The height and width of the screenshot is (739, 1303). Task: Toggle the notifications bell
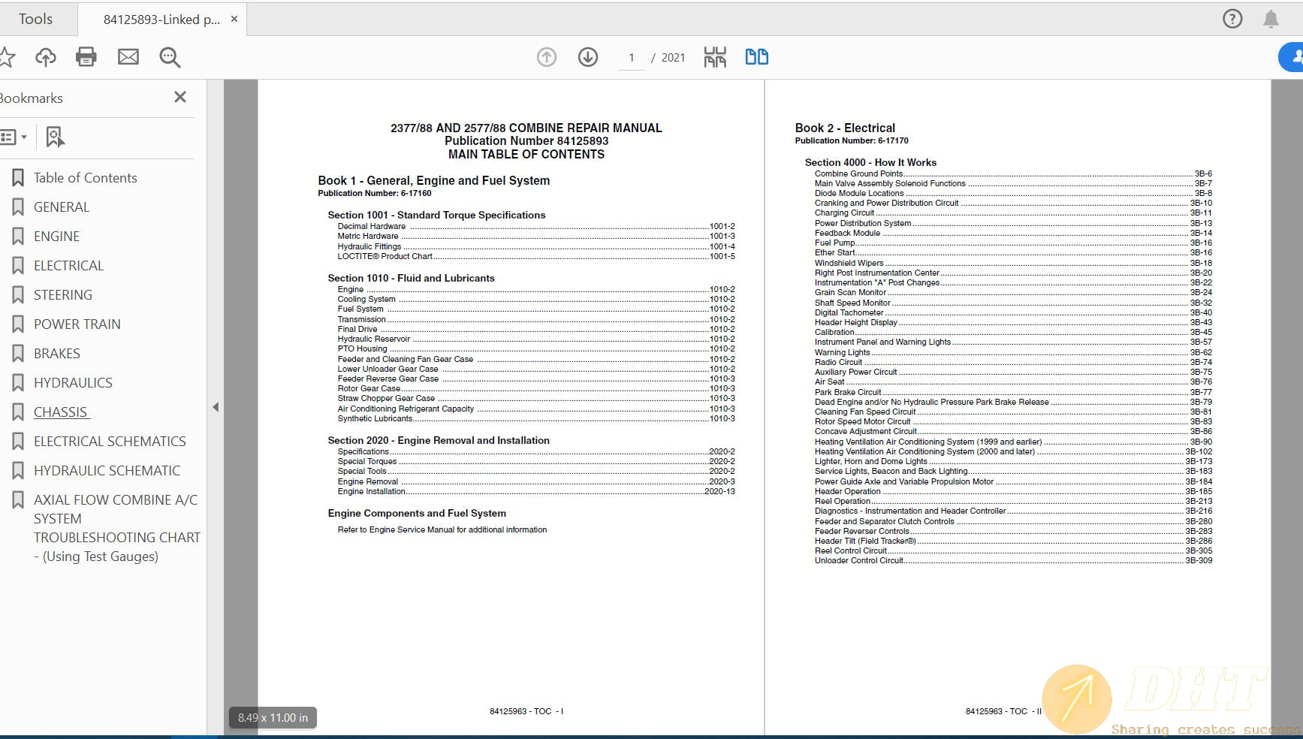click(x=1272, y=19)
